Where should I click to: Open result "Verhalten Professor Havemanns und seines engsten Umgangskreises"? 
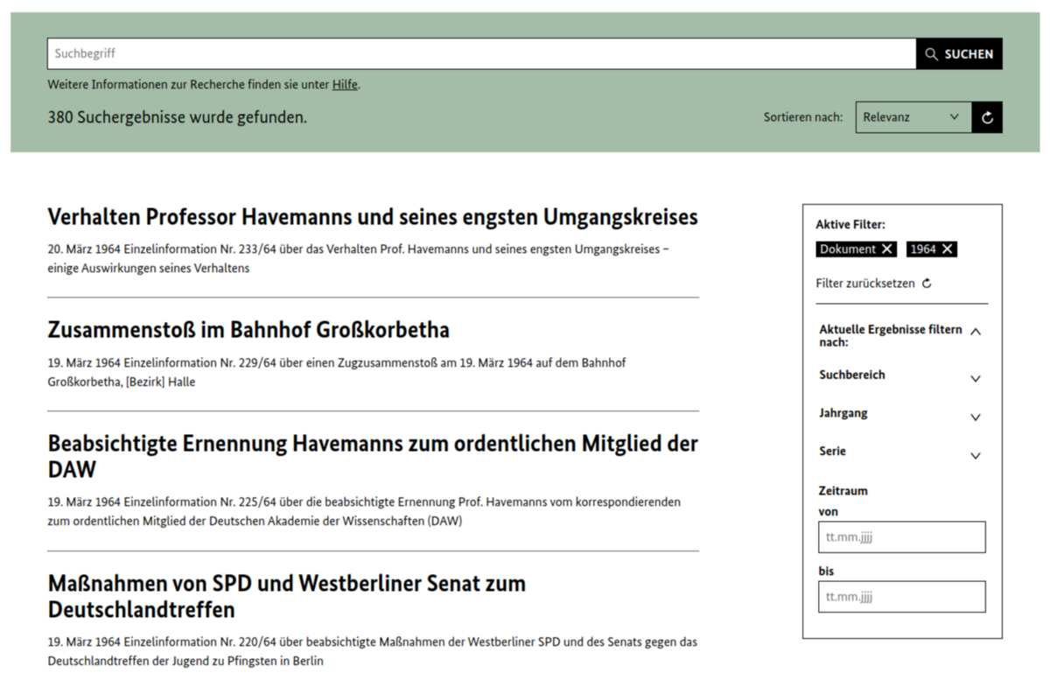coord(372,216)
